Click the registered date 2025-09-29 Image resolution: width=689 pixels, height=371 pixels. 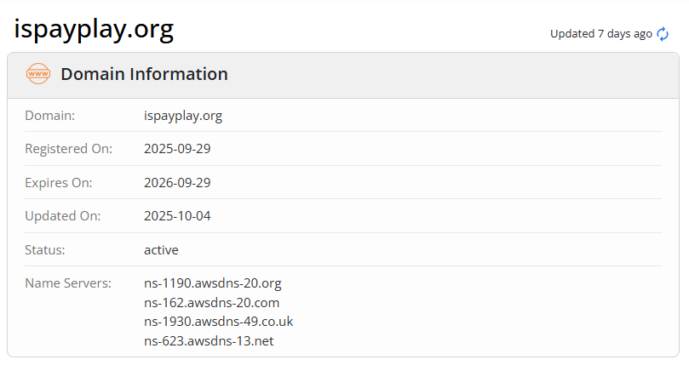pos(177,149)
